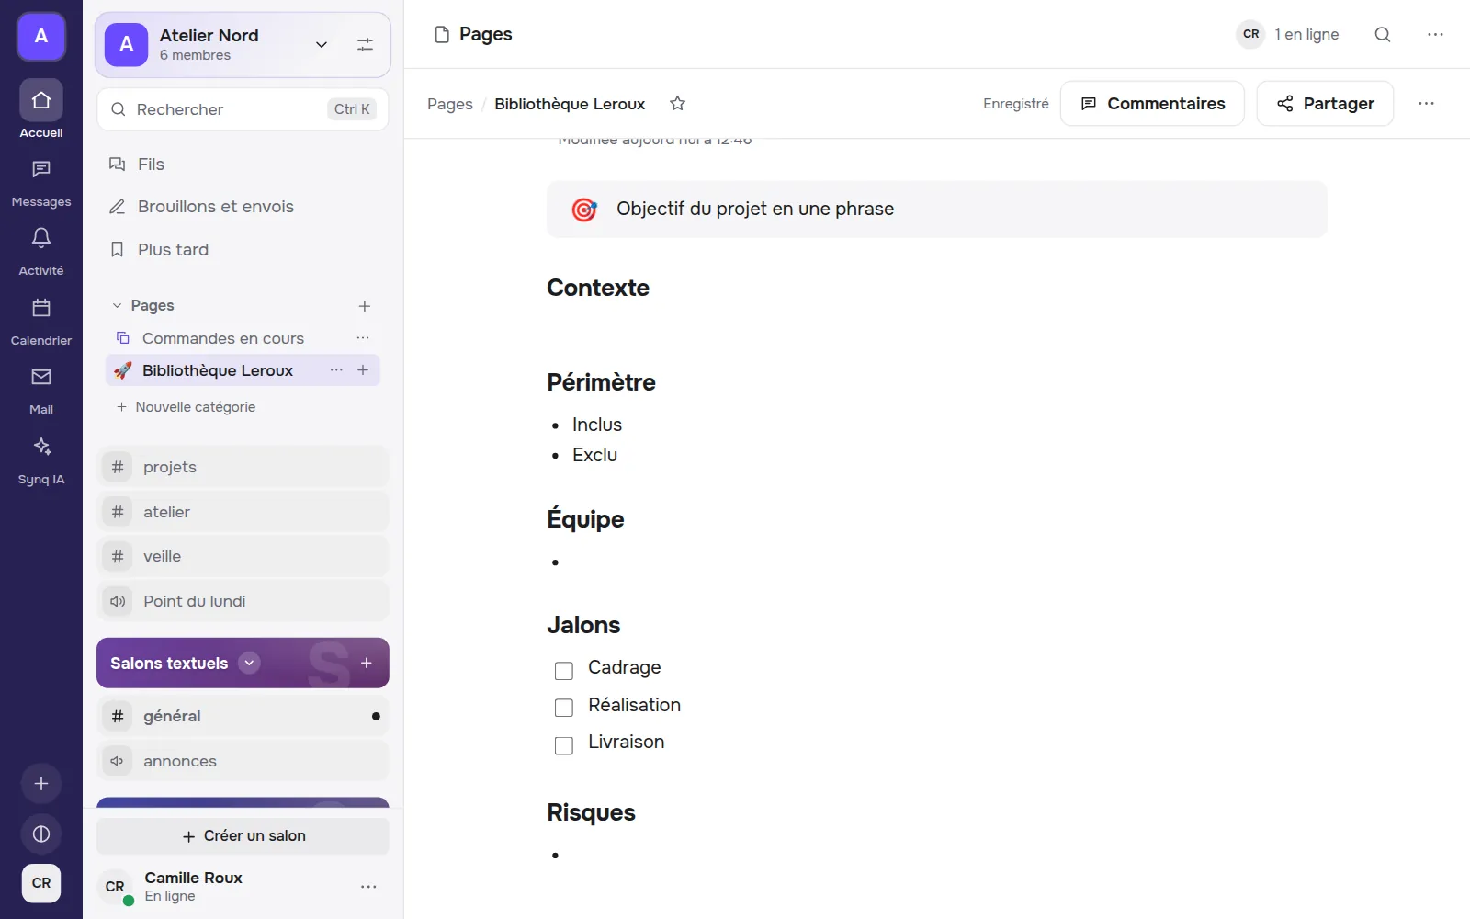Click the CR online member avatar in header

1250,35
